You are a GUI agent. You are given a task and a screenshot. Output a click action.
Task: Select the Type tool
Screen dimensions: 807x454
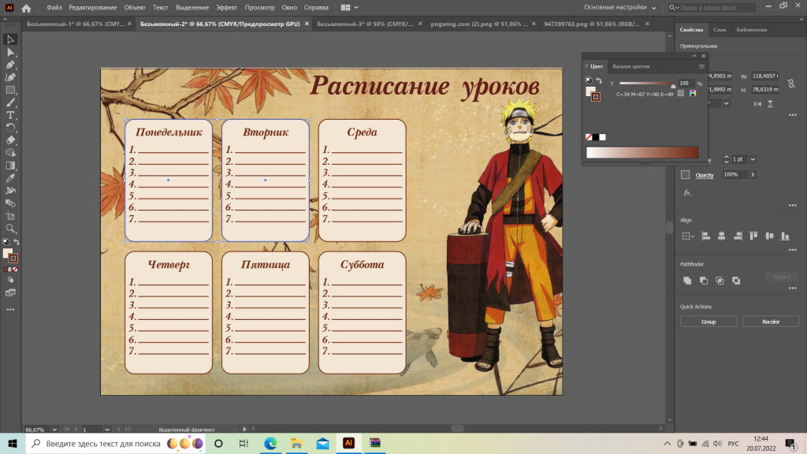click(x=10, y=115)
